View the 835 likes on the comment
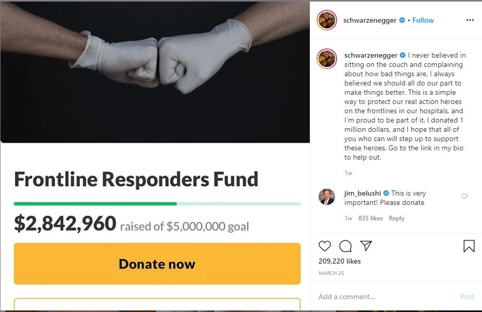Image resolution: width=482 pixels, height=312 pixels. (x=370, y=218)
